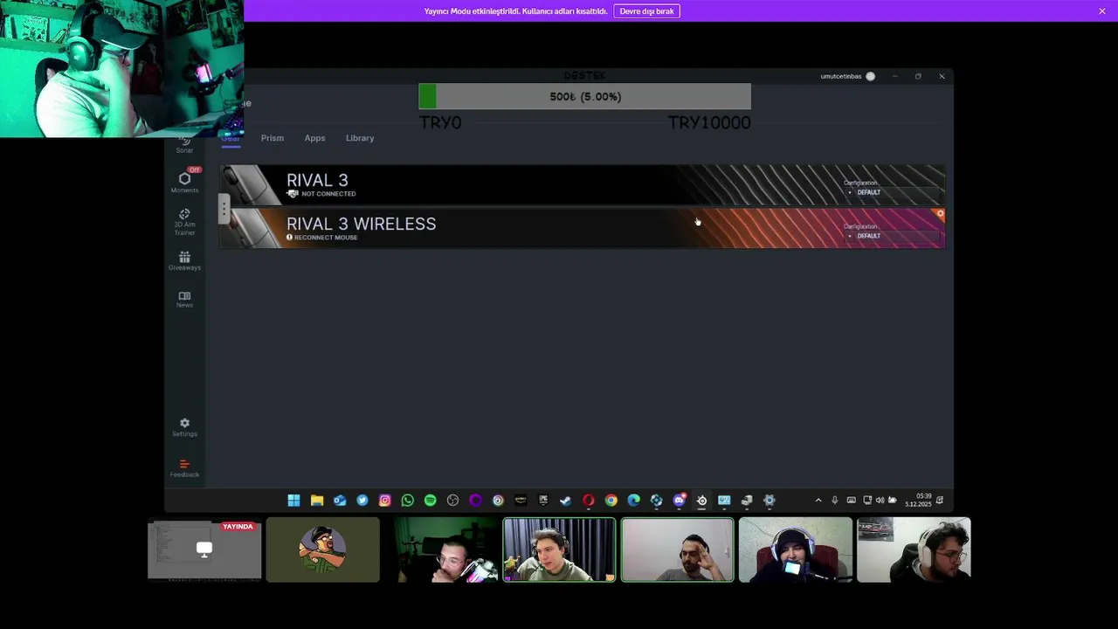Image resolution: width=1118 pixels, height=629 pixels.
Task: Click the 500₺ donation progress bar
Action: point(585,97)
